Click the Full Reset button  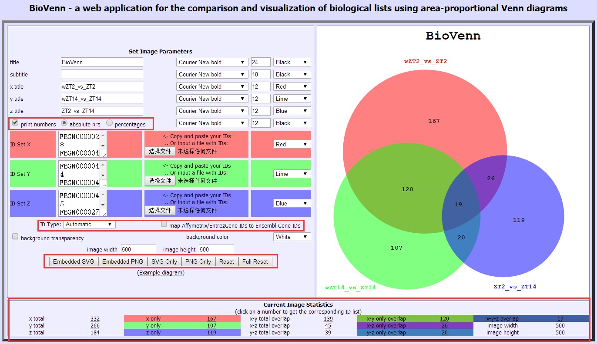click(x=255, y=261)
